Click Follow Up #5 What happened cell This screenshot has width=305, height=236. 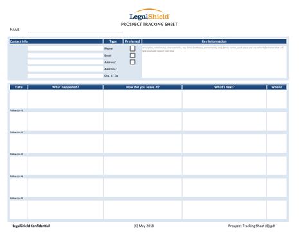[x=66, y=210]
